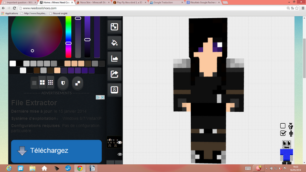Select the paint bucket fill tool

point(114,43)
